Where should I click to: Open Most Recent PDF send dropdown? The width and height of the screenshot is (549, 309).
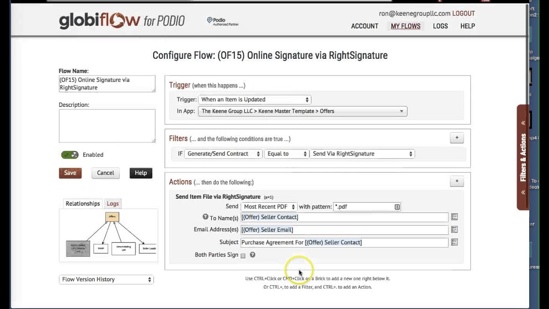[268, 207]
